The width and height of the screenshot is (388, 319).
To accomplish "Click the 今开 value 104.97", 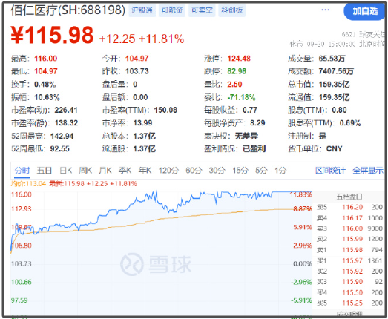I will tap(137, 59).
